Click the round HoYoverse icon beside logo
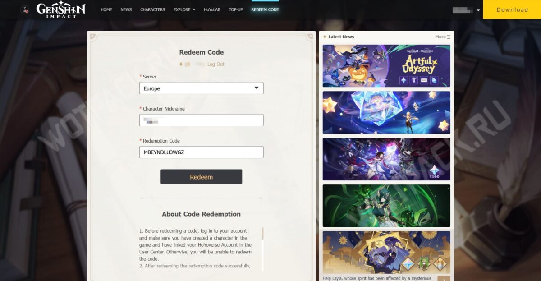Viewport: 541px width, 281px height. pos(25,9)
